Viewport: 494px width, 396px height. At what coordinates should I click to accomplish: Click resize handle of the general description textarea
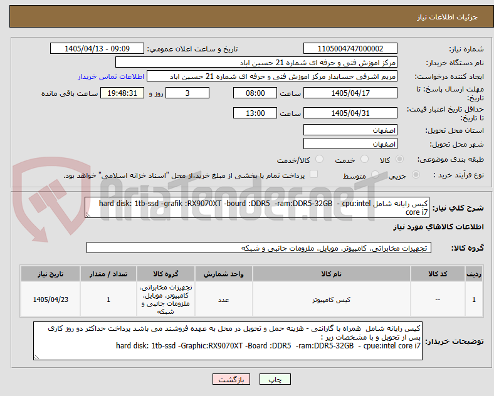pos(88,215)
